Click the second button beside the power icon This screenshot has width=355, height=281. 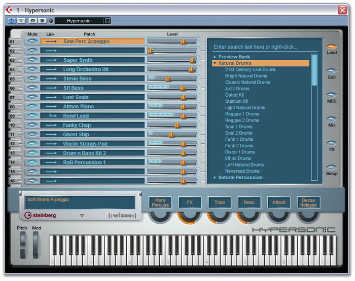tap(21, 21)
